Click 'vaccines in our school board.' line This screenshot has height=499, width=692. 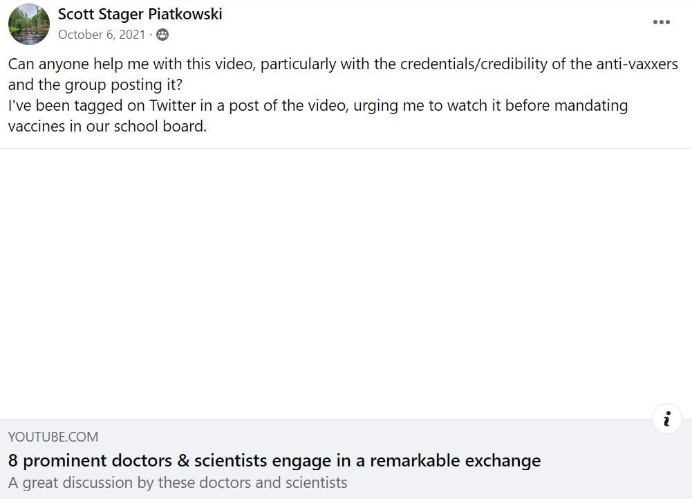click(107, 127)
